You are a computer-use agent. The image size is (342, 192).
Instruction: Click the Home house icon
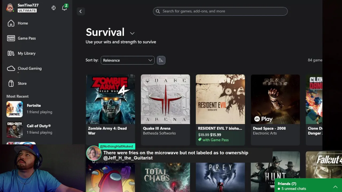point(11,23)
